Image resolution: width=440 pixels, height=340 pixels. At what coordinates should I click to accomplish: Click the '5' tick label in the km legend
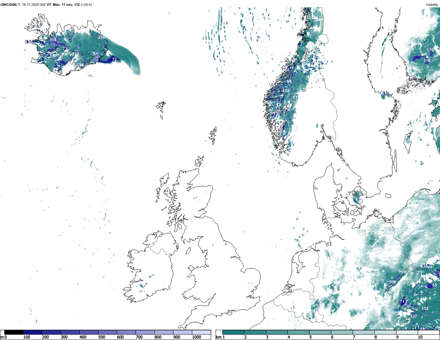point(310,337)
